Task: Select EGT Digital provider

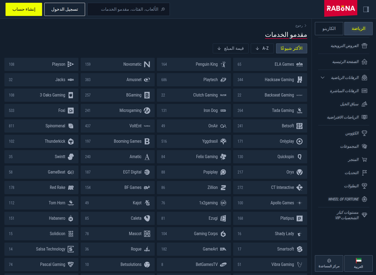Action: (x=118, y=172)
